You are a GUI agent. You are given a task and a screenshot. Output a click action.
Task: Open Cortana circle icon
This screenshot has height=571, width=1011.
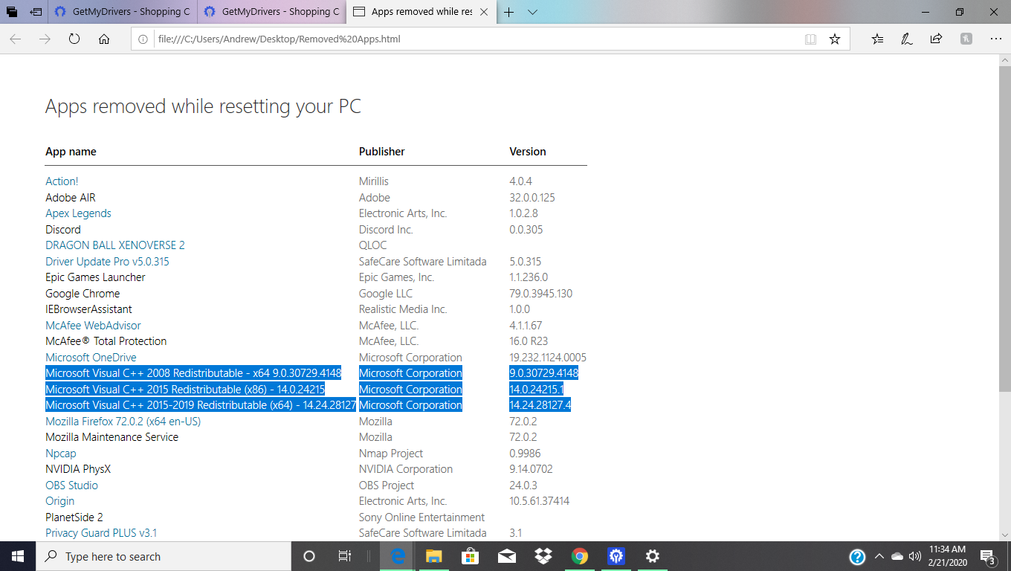click(309, 556)
